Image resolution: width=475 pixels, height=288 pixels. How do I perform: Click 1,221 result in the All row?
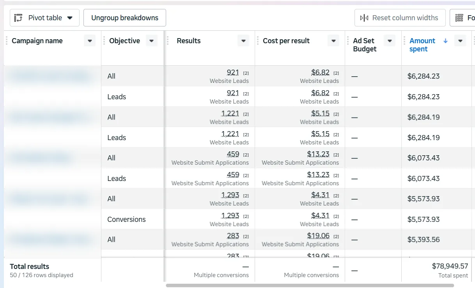point(230,113)
